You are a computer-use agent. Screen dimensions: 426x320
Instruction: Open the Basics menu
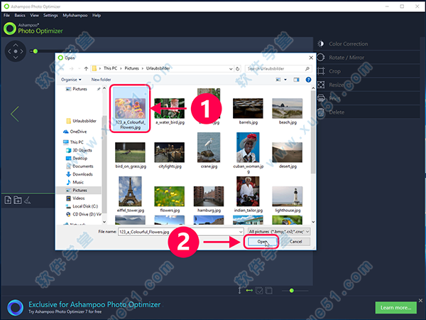pos(20,15)
